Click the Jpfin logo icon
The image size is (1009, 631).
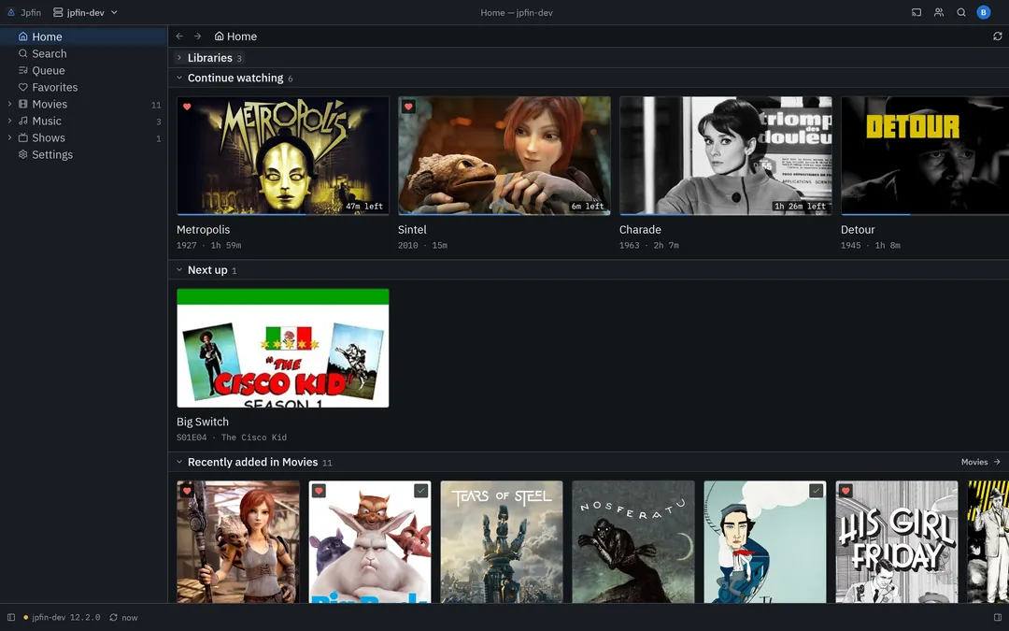tap(11, 12)
